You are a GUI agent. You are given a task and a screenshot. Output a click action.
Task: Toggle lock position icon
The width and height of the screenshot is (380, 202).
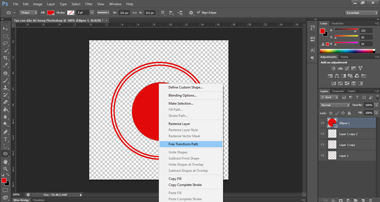click(x=343, y=113)
